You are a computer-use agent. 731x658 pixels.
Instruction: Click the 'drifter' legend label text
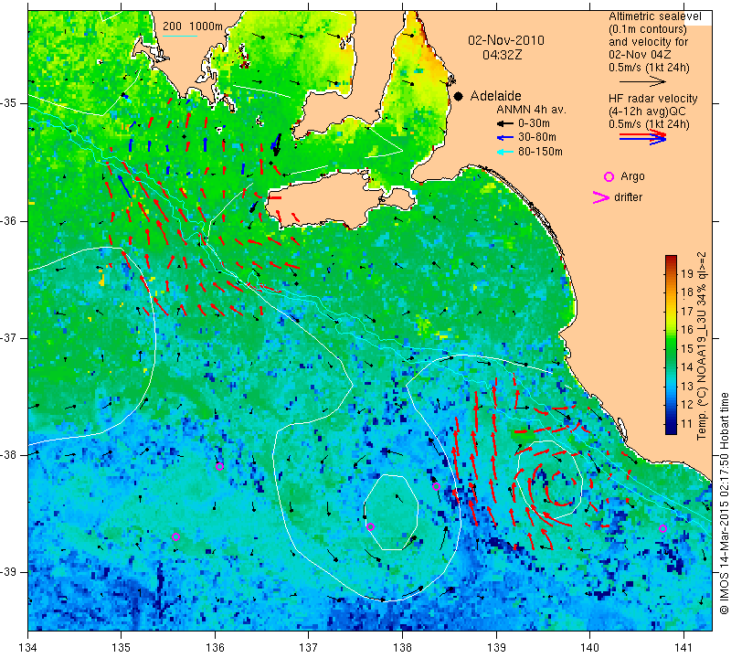(628, 197)
